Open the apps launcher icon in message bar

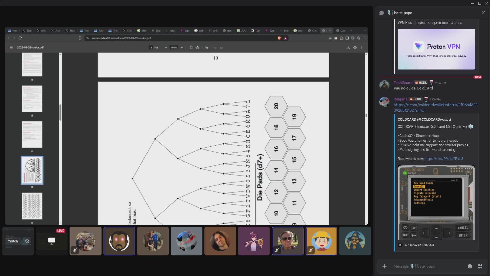coord(480,266)
